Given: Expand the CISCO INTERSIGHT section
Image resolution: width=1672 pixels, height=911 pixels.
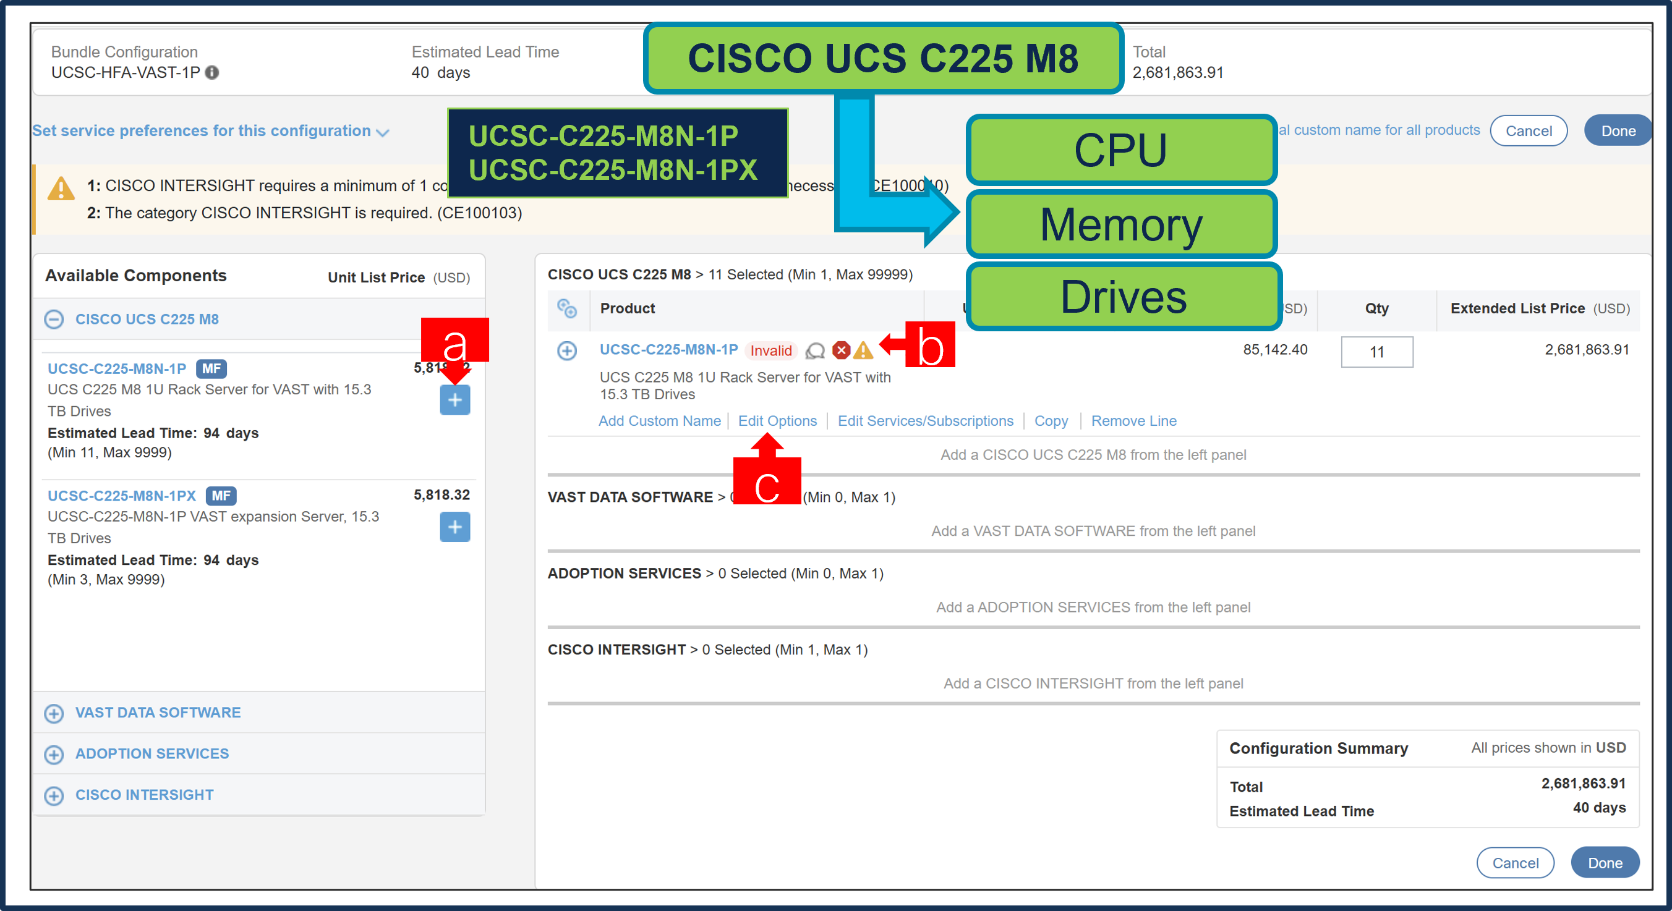Looking at the screenshot, I should click(54, 795).
